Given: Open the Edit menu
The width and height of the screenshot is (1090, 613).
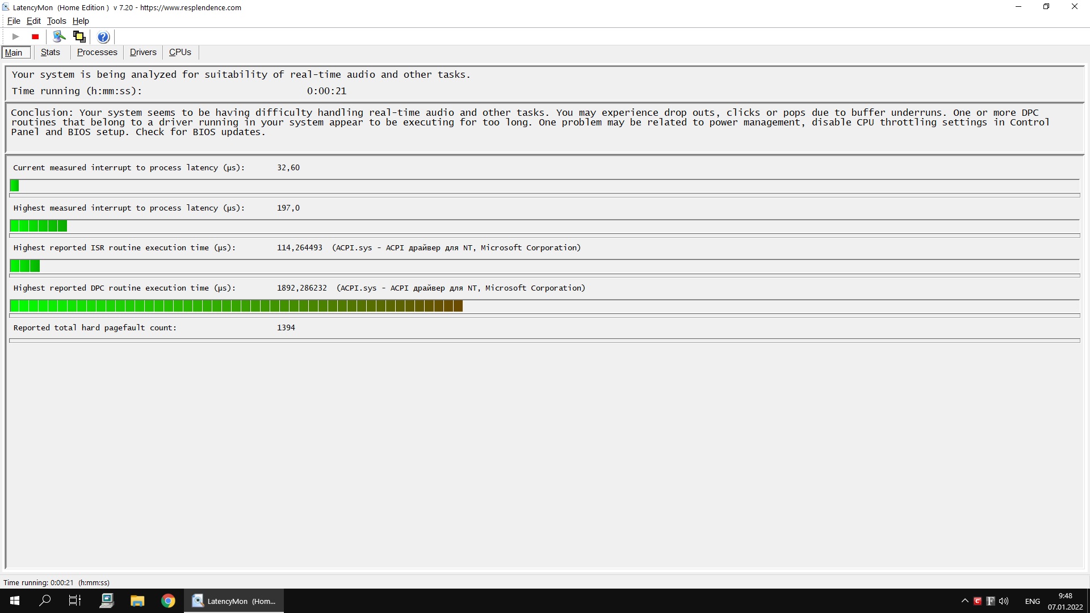Looking at the screenshot, I should click(x=33, y=21).
